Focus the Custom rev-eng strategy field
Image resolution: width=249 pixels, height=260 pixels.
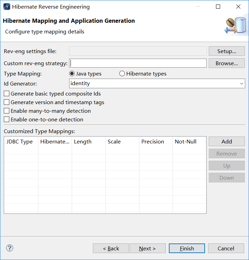pos(138,63)
